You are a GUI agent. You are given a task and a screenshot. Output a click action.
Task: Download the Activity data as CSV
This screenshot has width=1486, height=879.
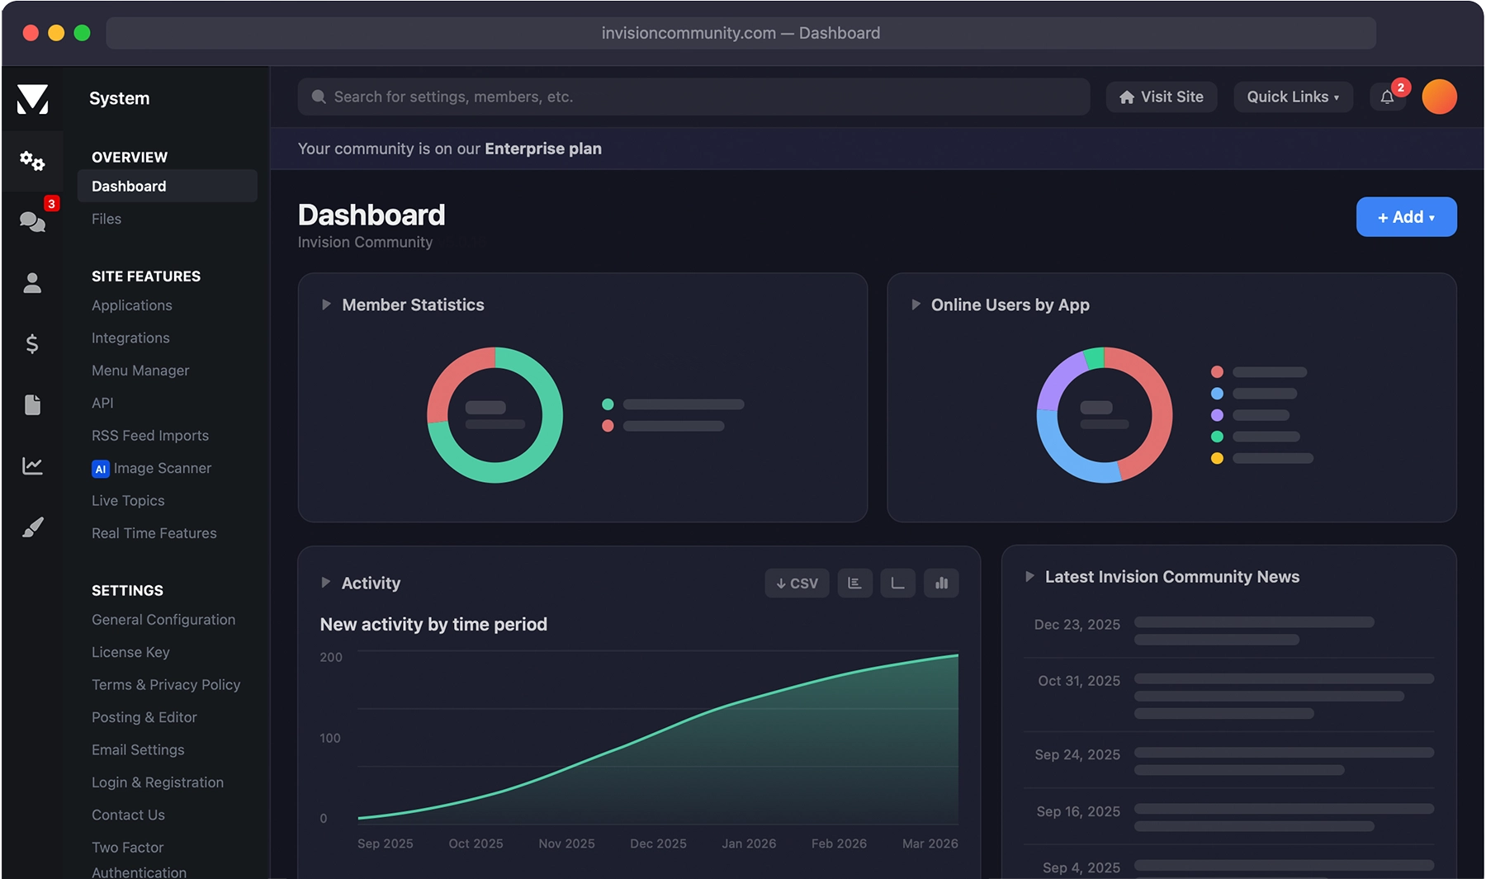(797, 583)
